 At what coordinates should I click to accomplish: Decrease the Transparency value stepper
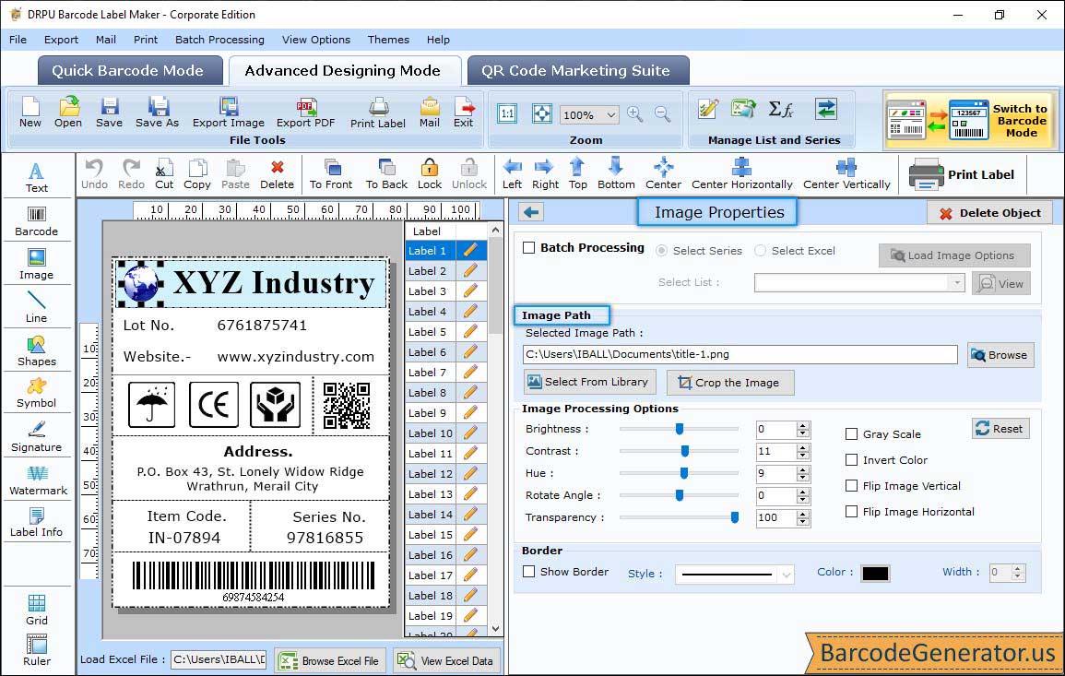[x=803, y=522]
